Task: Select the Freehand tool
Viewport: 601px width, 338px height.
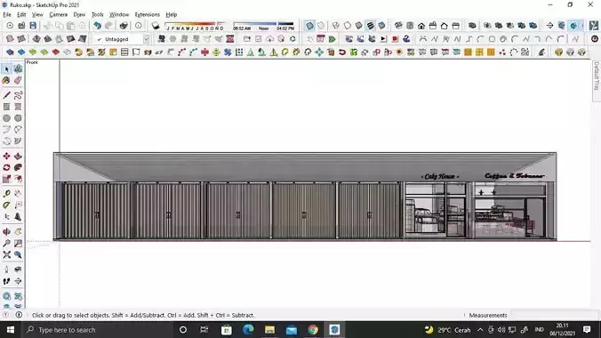Action: pyautogui.click(x=18, y=95)
